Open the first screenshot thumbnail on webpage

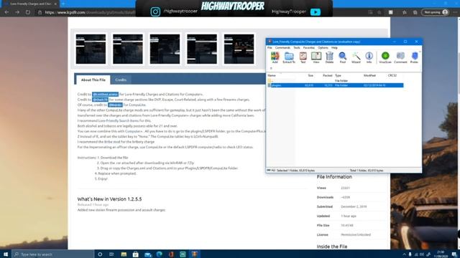pos(91,49)
